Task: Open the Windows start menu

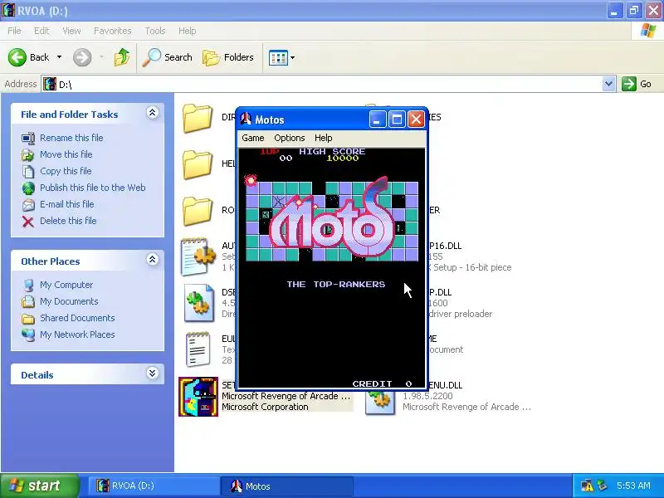Action: pos(39,486)
